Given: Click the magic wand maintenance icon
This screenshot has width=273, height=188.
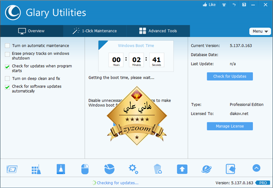Looking at the screenshot, I should click(x=76, y=31).
